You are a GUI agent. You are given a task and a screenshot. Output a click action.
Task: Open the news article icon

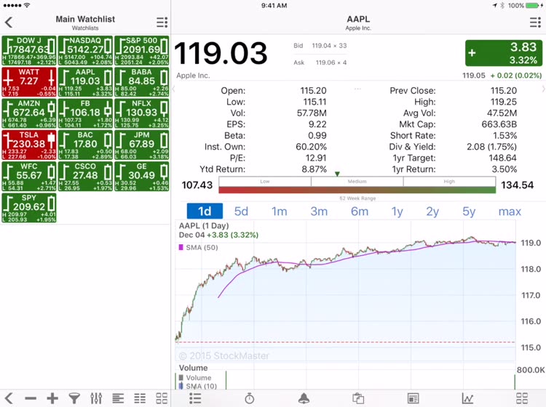coord(413,398)
